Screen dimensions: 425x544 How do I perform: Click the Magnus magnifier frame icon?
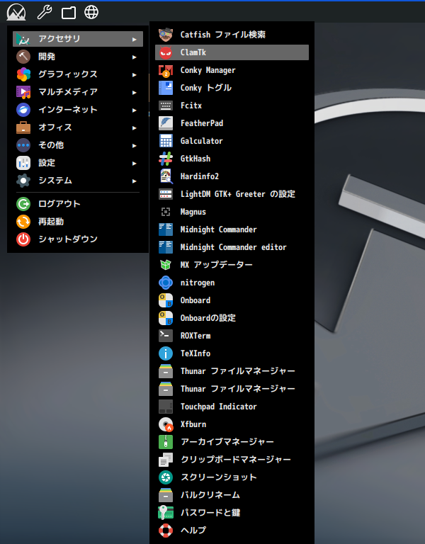tap(166, 212)
